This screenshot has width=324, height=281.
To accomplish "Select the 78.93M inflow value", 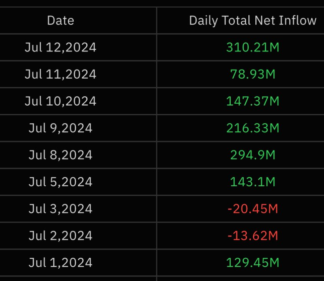I will click(253, 74).
